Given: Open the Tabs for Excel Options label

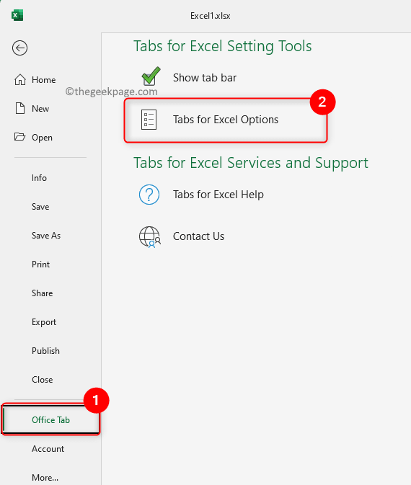Looking at the screenshot, I should (x=226, y=120).
